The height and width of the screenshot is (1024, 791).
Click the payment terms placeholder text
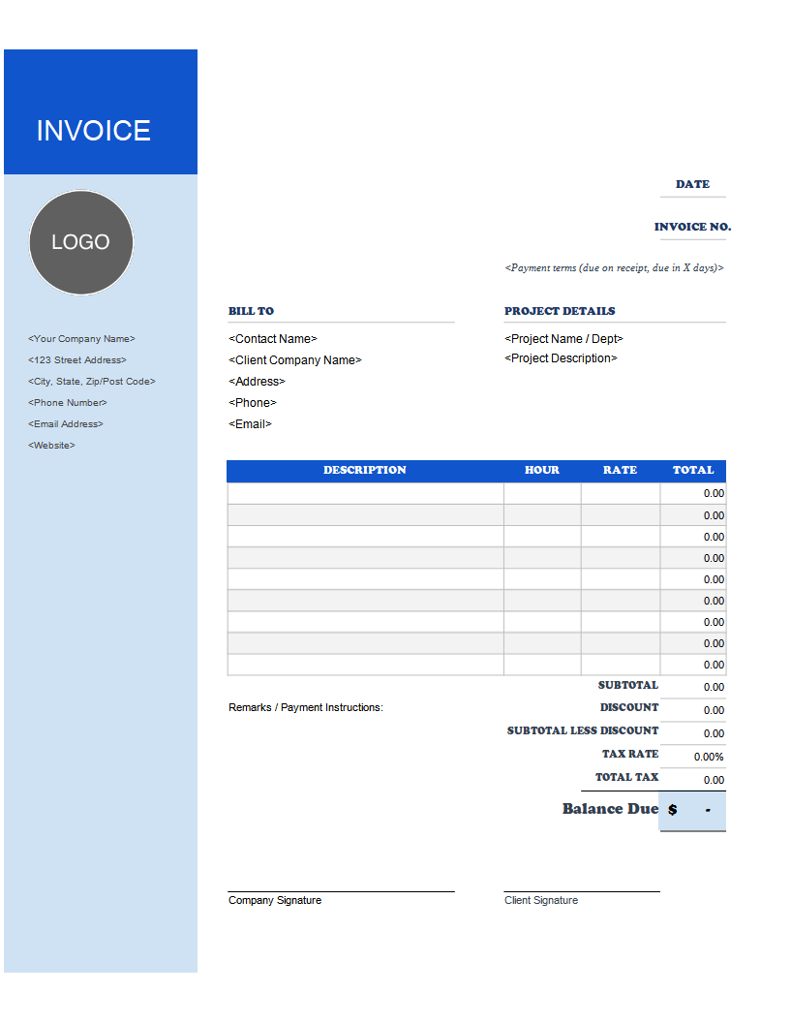point(614,267)
